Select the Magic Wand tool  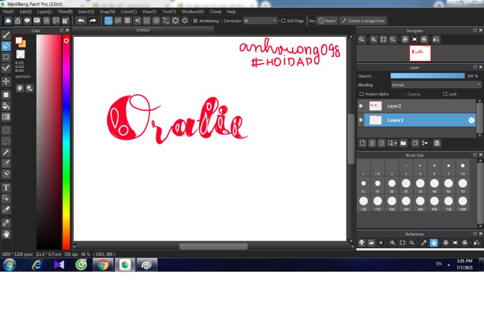(6, 152)
